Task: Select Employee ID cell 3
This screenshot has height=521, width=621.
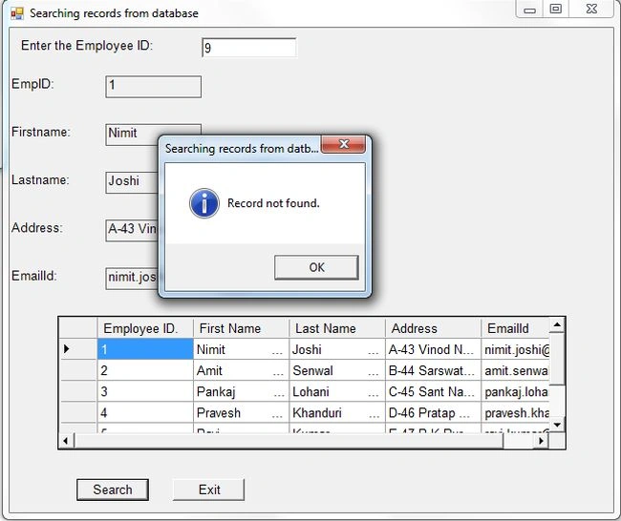Action: click(145, 391)
